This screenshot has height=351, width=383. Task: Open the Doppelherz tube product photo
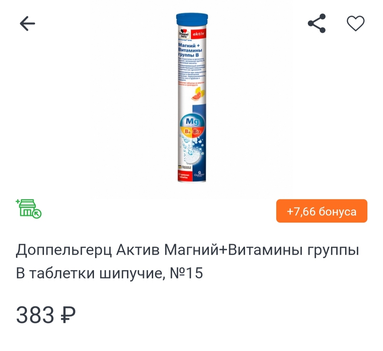(192, 98)
